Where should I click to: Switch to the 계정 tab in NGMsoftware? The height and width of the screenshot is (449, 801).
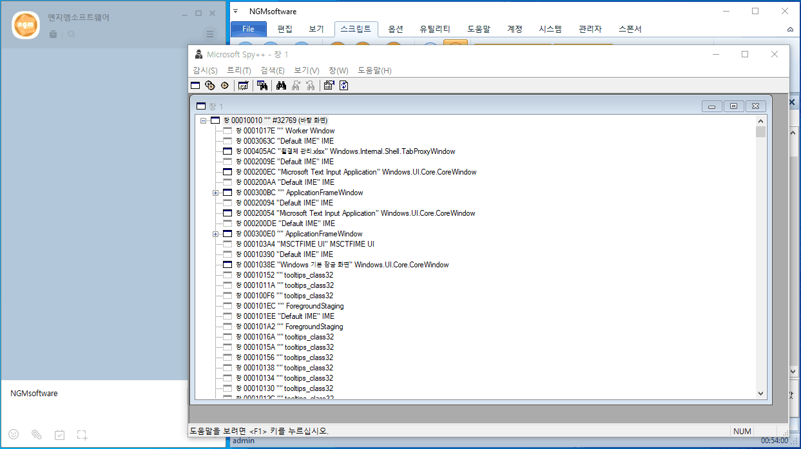[x=515, y=29]
